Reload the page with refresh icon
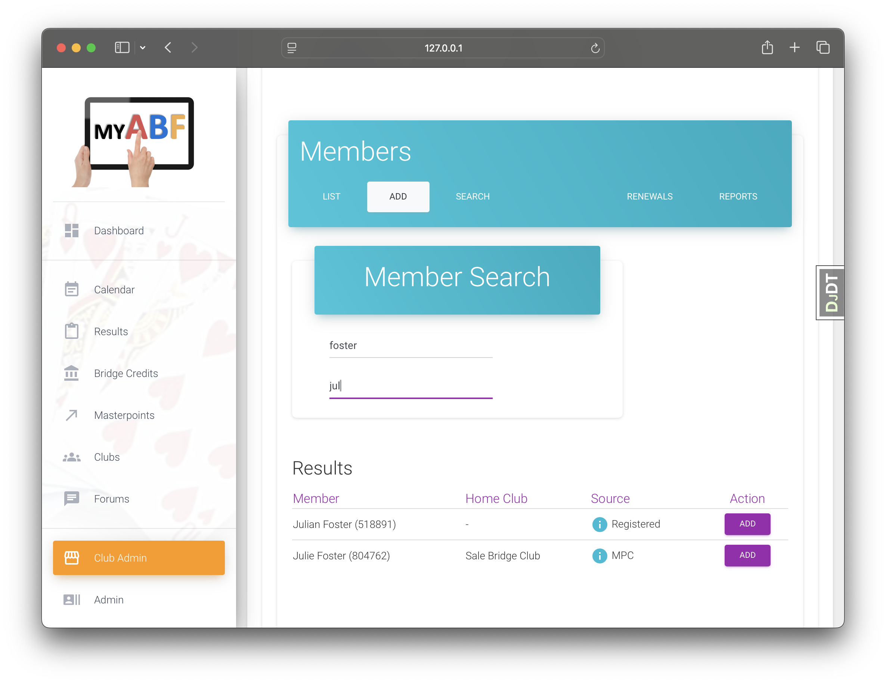 pos(595,48)
